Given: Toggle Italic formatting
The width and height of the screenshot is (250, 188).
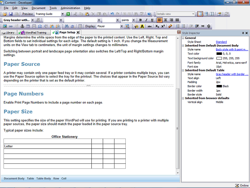Looking at the screenshot, I should (146, 20).
